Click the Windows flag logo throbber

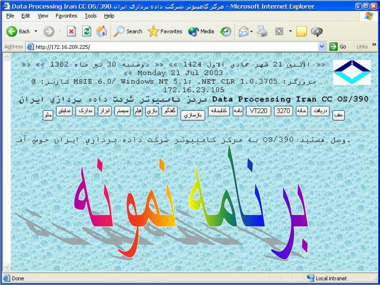[369, 16]
